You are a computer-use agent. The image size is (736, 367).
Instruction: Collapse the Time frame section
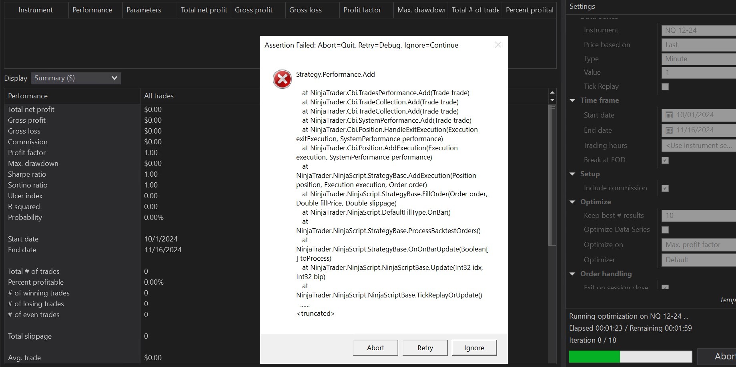click(x=572, y=100)
